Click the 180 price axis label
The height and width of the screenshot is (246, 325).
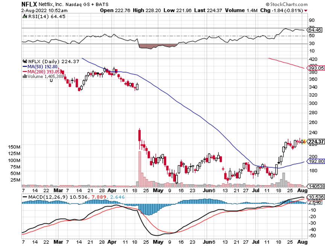313,170
